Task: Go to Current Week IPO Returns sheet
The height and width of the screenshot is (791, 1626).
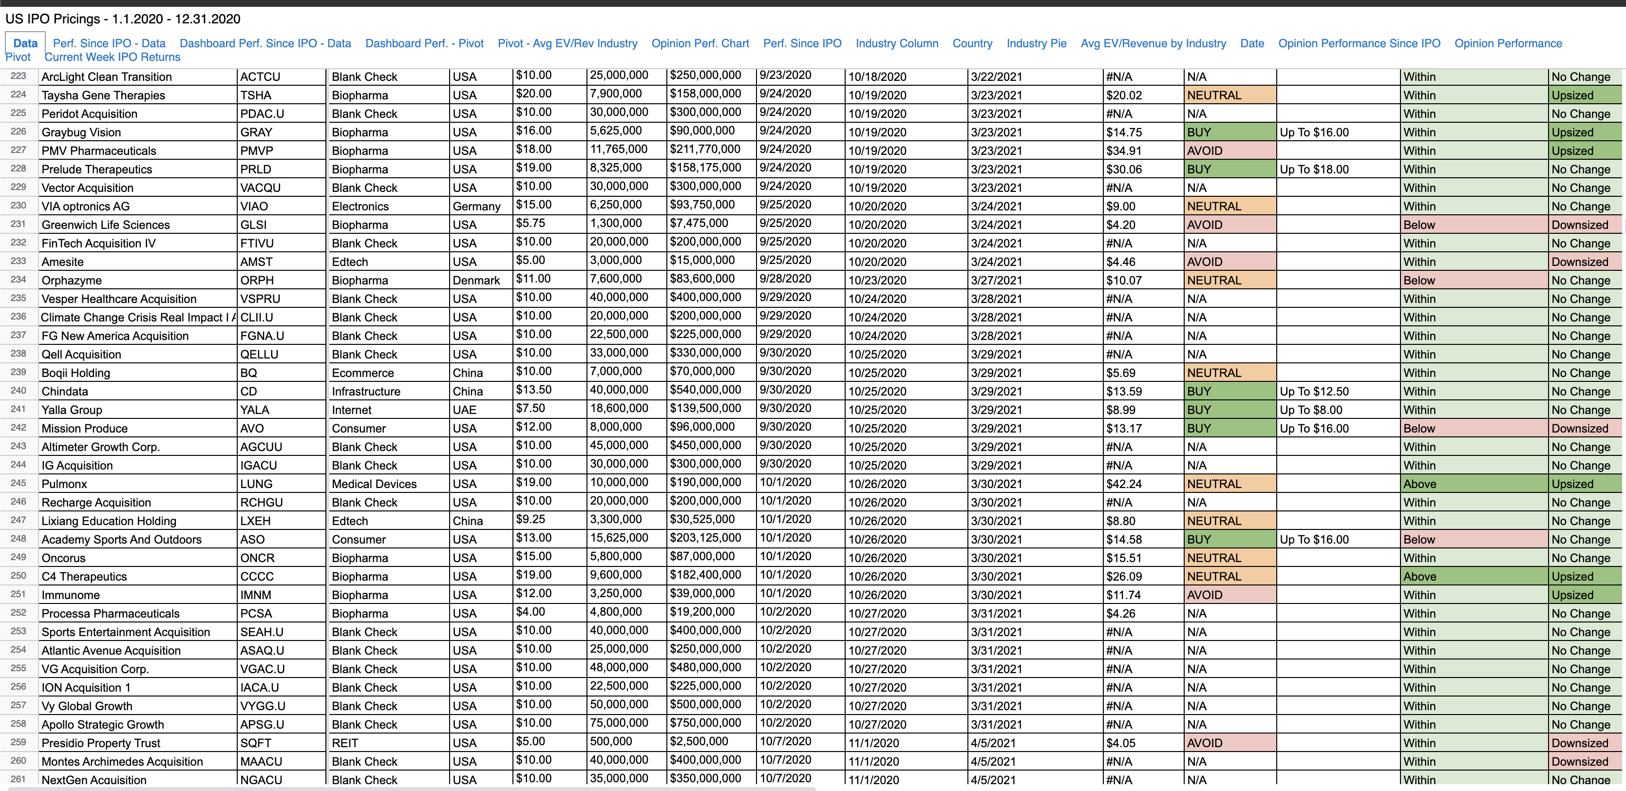Action: (x=113, y=57)
